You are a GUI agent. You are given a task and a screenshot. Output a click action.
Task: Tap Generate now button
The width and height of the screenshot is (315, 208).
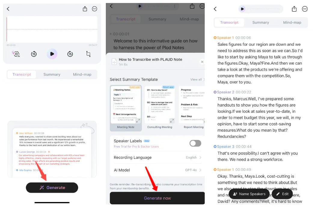click(157, 198)
